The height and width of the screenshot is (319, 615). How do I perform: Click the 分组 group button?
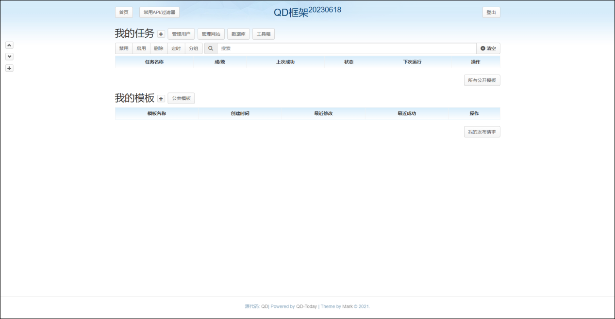(194, 48)
